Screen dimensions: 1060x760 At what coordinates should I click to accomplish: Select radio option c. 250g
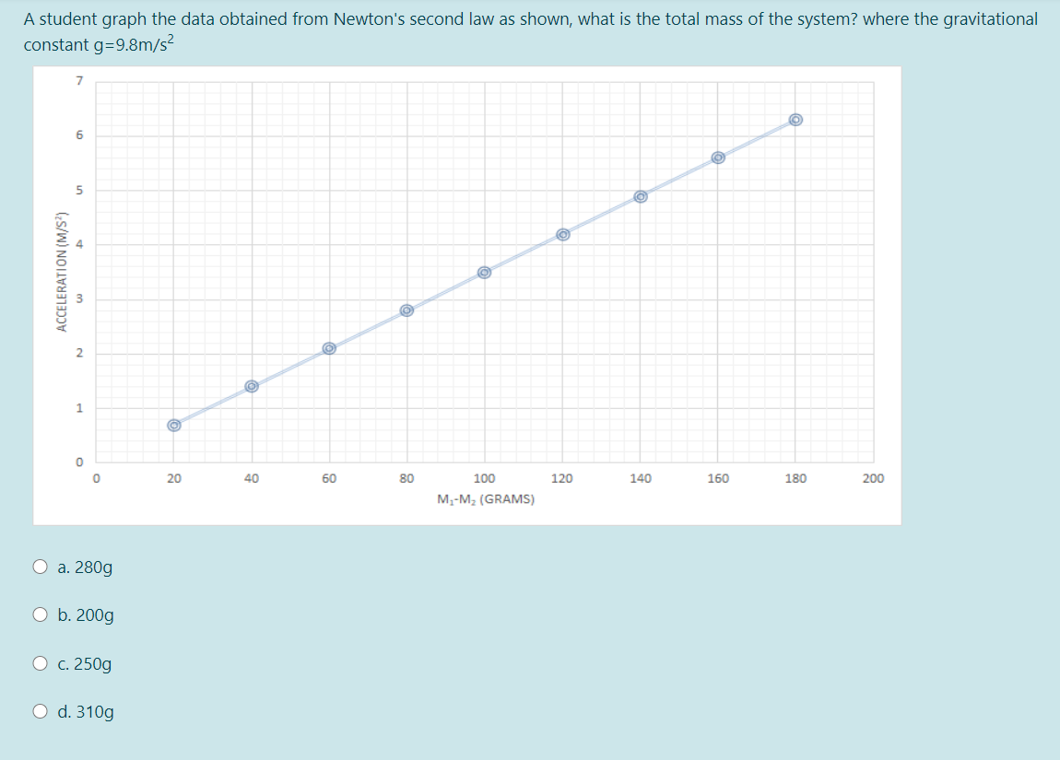click(x=41, y=663)
